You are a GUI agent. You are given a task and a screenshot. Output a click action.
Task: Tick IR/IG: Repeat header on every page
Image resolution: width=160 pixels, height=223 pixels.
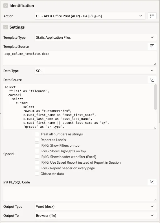tap(37, 168)
